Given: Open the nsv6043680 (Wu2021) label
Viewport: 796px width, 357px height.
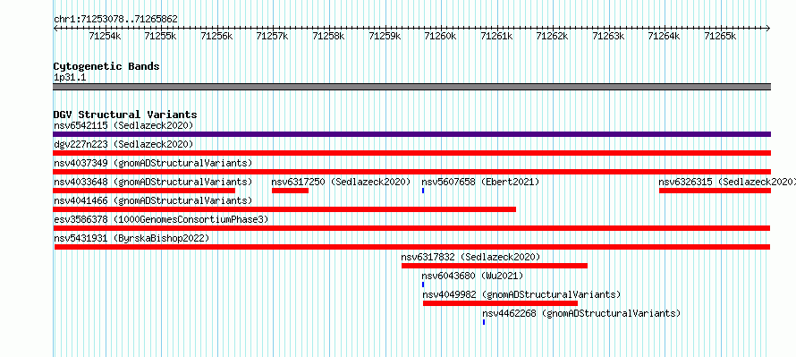Looking at the screenshot, I should click(x=472, y=276).
